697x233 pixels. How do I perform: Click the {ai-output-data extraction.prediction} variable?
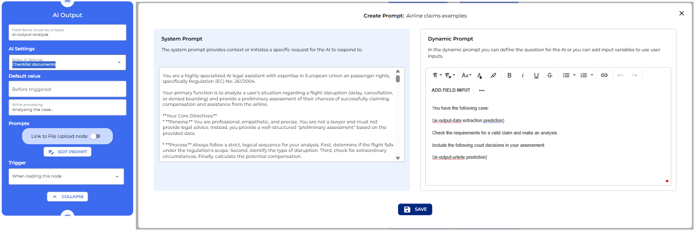click(468, 121)
